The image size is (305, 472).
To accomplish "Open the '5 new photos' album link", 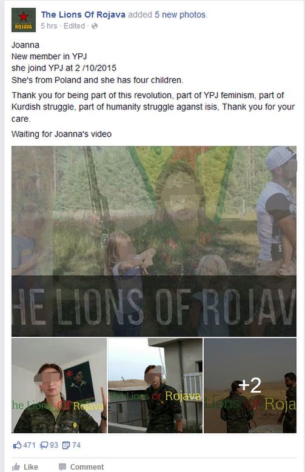I will coord(180,15).
